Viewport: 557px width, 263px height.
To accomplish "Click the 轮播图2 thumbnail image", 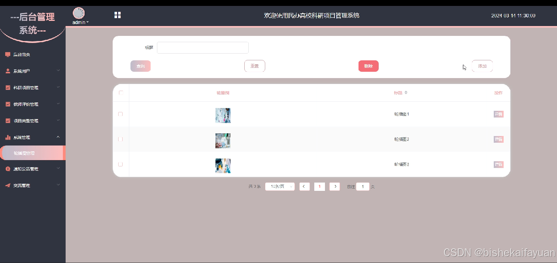I will pyautogui.click(x=223, y=141).
